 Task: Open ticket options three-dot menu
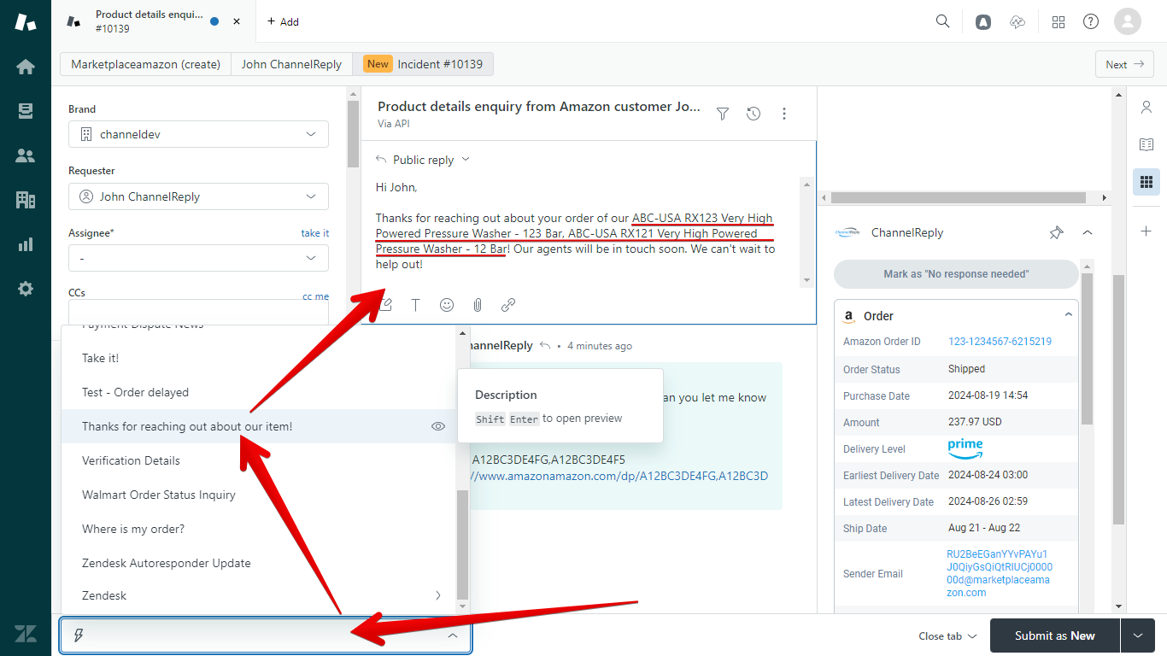click(x=784, y=114)
